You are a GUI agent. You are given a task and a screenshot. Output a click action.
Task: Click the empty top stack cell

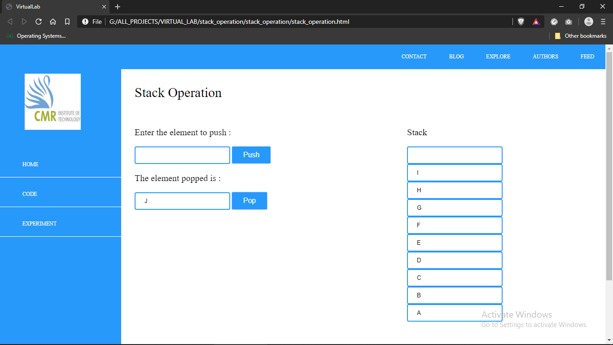point(455,155)
